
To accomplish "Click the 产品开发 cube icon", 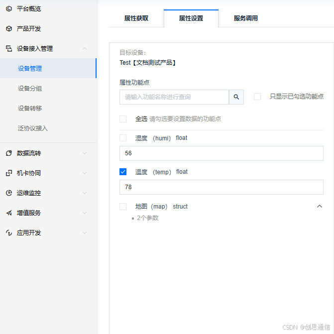I will pyautogui.click(x=9, y=28).
